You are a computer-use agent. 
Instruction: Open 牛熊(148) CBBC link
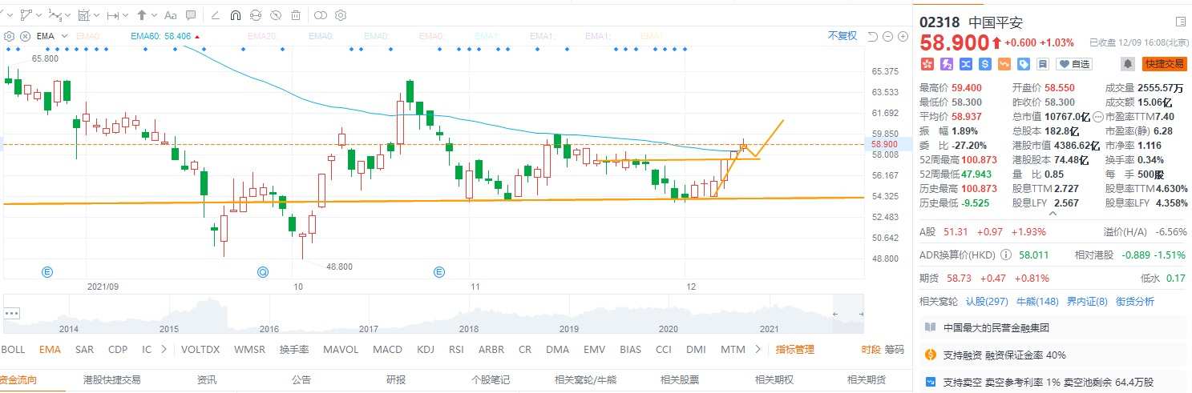1037,301
